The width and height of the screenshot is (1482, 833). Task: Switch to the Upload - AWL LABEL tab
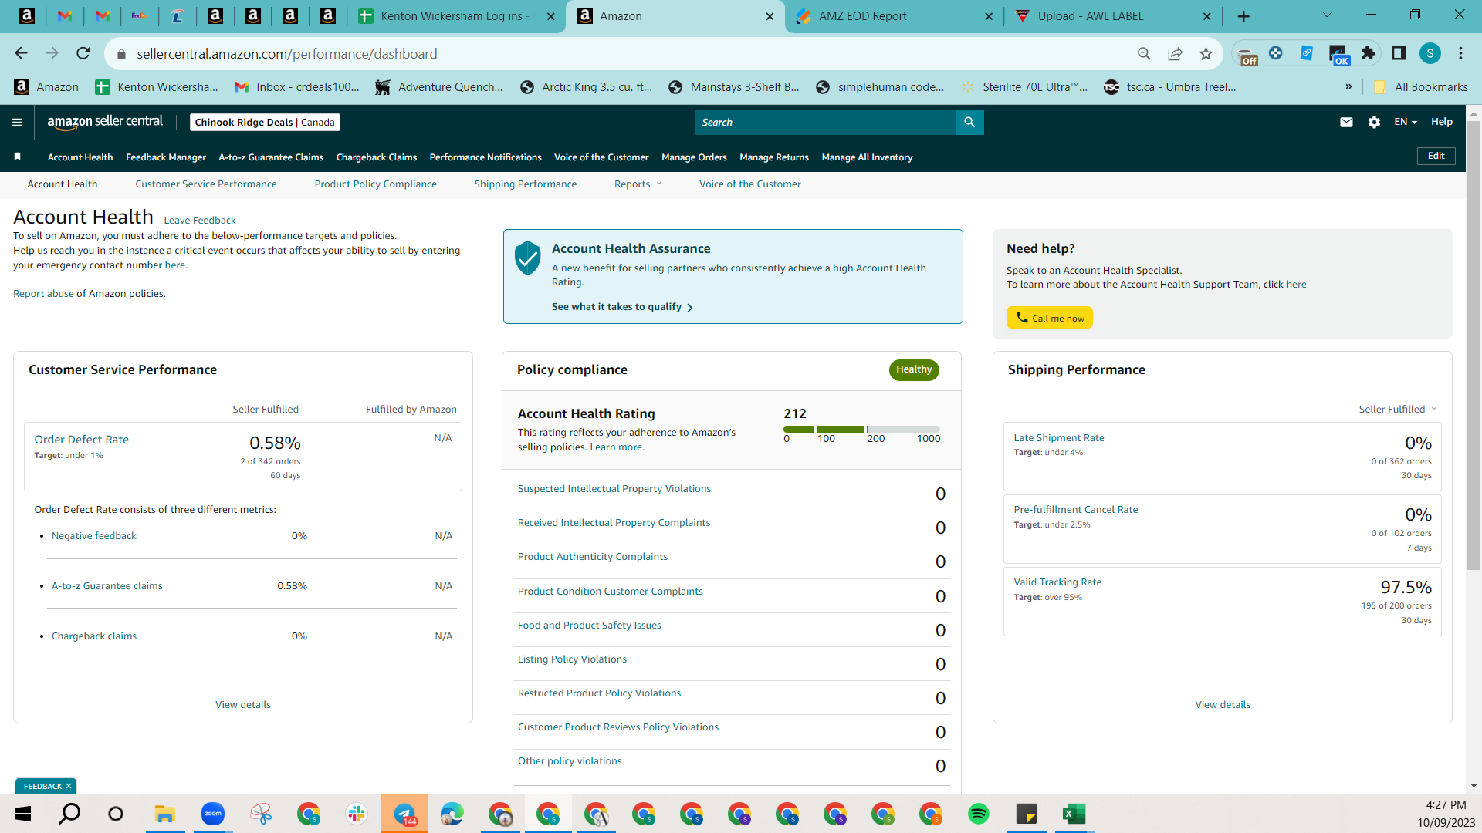(1113, 16)
